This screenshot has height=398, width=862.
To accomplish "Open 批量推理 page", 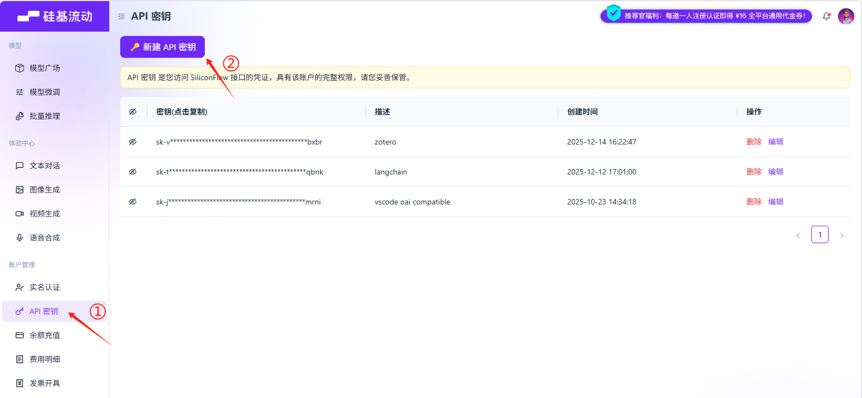I will (x=45, y=116).
